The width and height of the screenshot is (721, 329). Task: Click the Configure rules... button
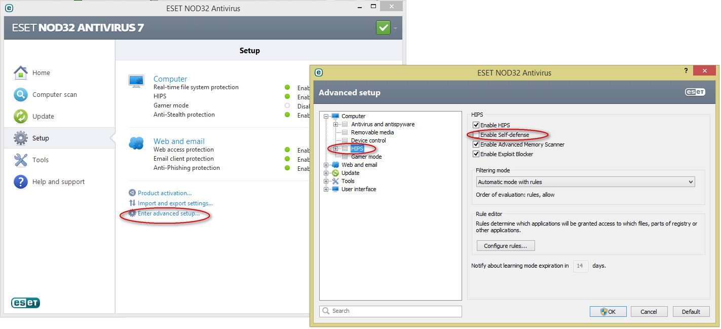tap(506, 246)
